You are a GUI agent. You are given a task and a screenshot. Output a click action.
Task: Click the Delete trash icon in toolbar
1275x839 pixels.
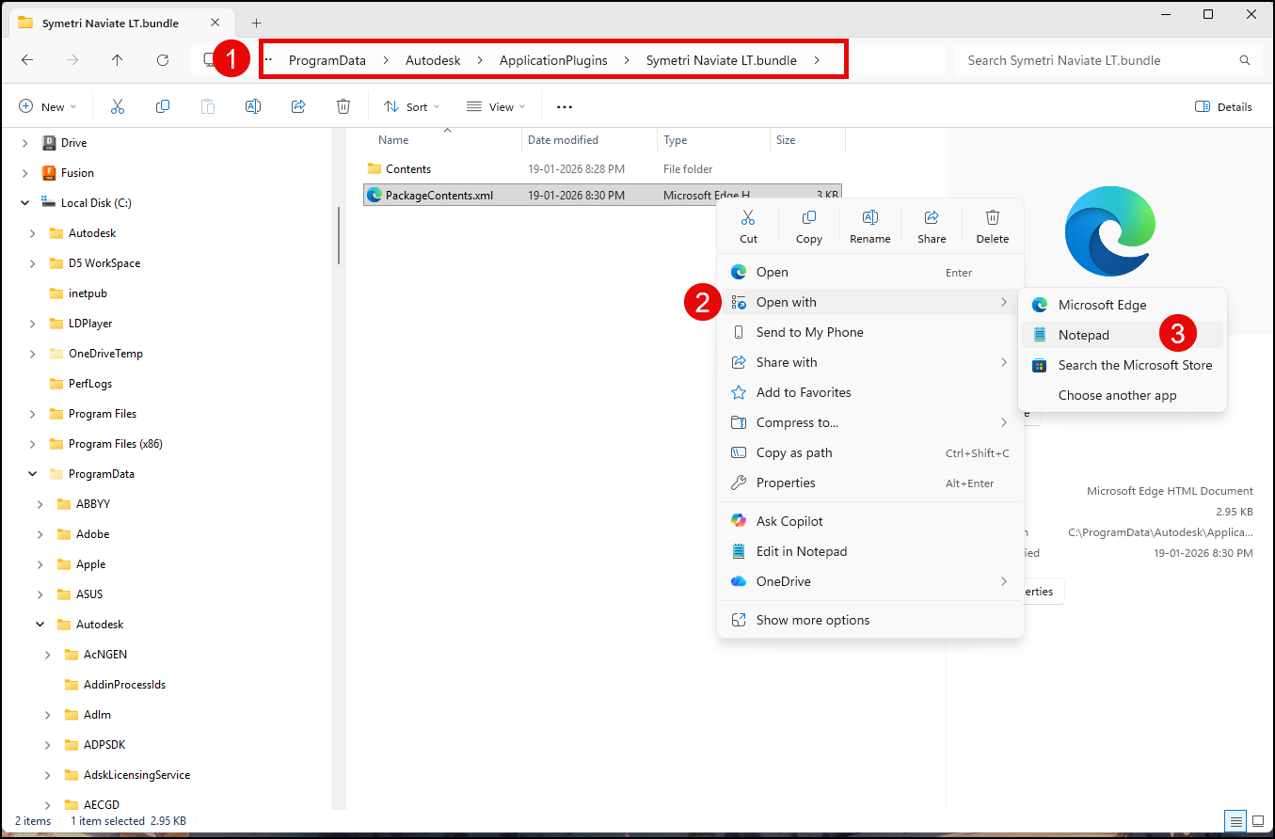point(343,106)
